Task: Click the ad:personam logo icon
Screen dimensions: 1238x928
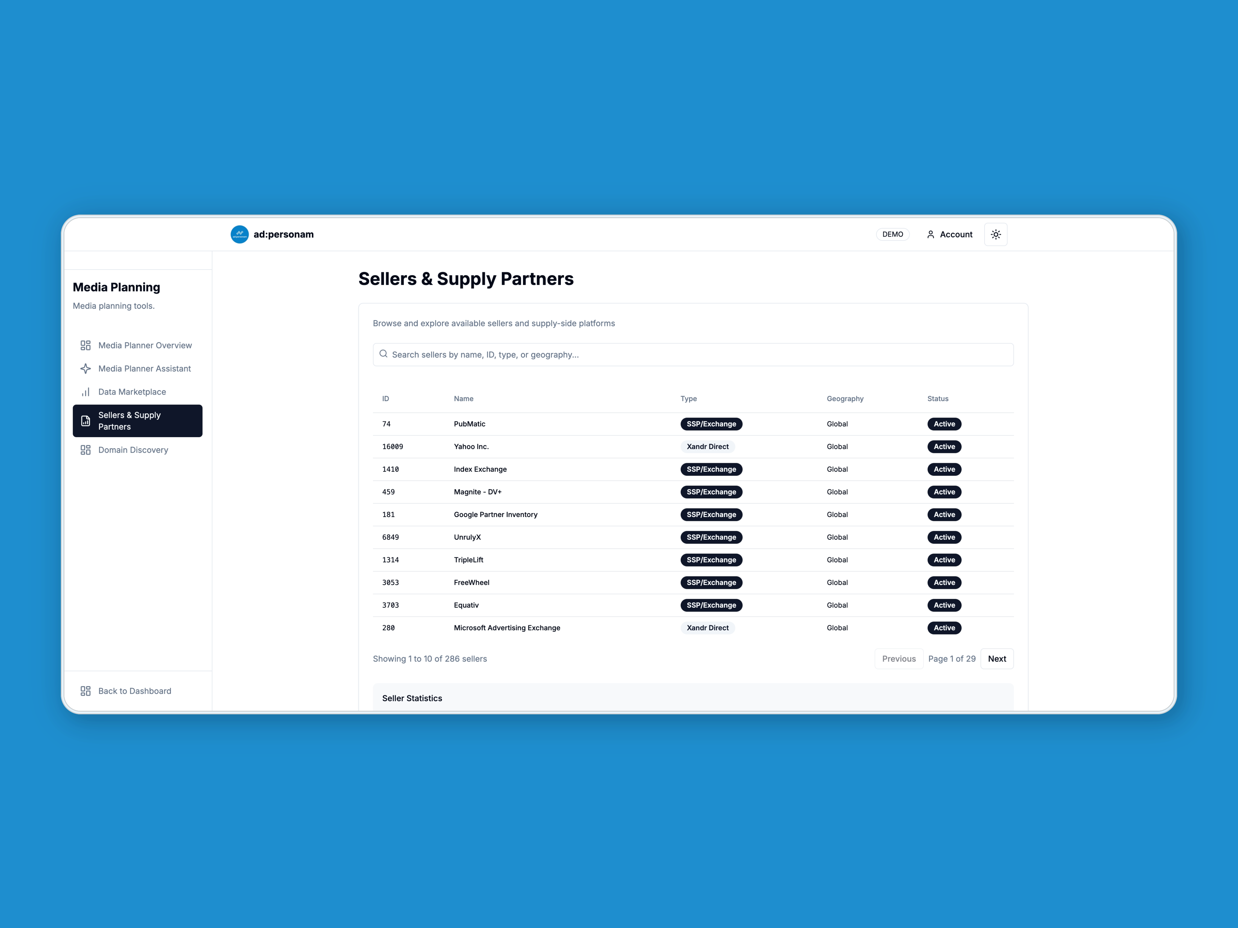Action: [239, 234]
